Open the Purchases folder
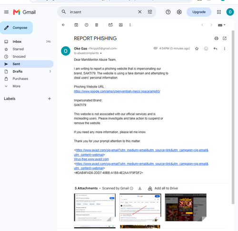 [27, 79]
